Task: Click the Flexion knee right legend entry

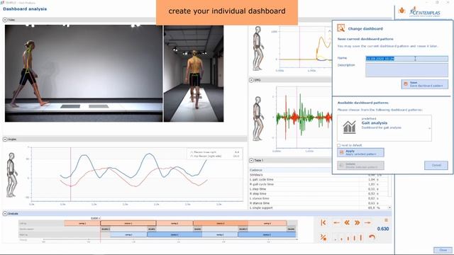Action: point(214,152)
